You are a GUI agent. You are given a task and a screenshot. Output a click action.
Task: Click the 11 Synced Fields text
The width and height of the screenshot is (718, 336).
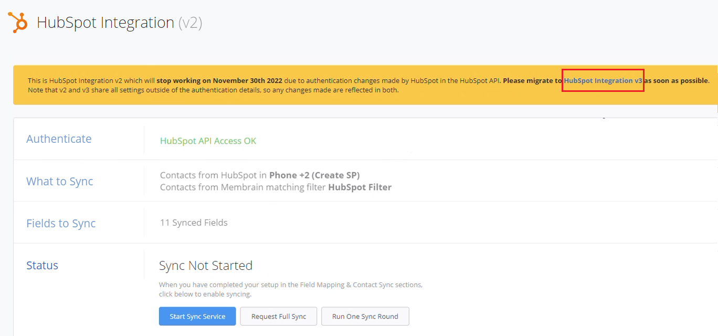click(194, 223)
